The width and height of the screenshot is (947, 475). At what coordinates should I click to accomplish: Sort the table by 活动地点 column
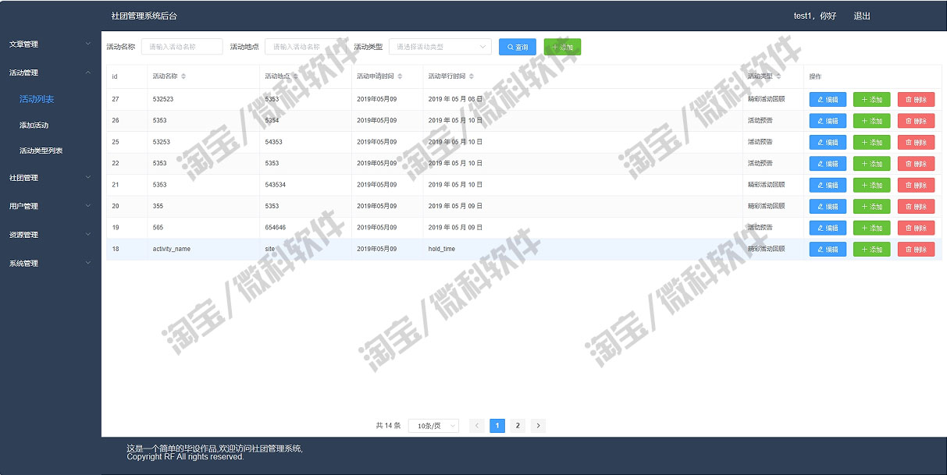click(x=296, y=76)
